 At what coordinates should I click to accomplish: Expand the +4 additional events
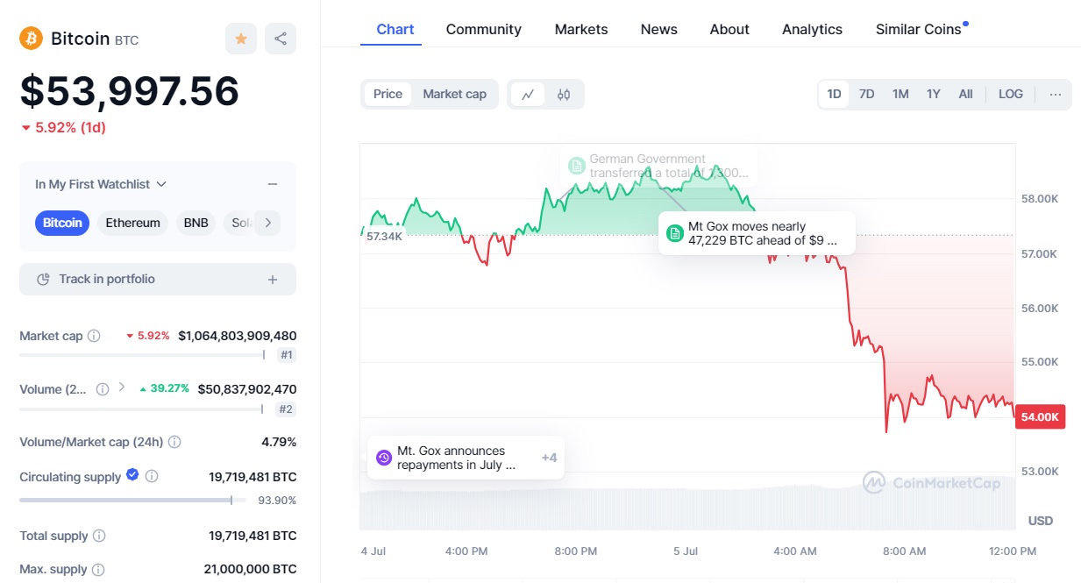[549, 458]
